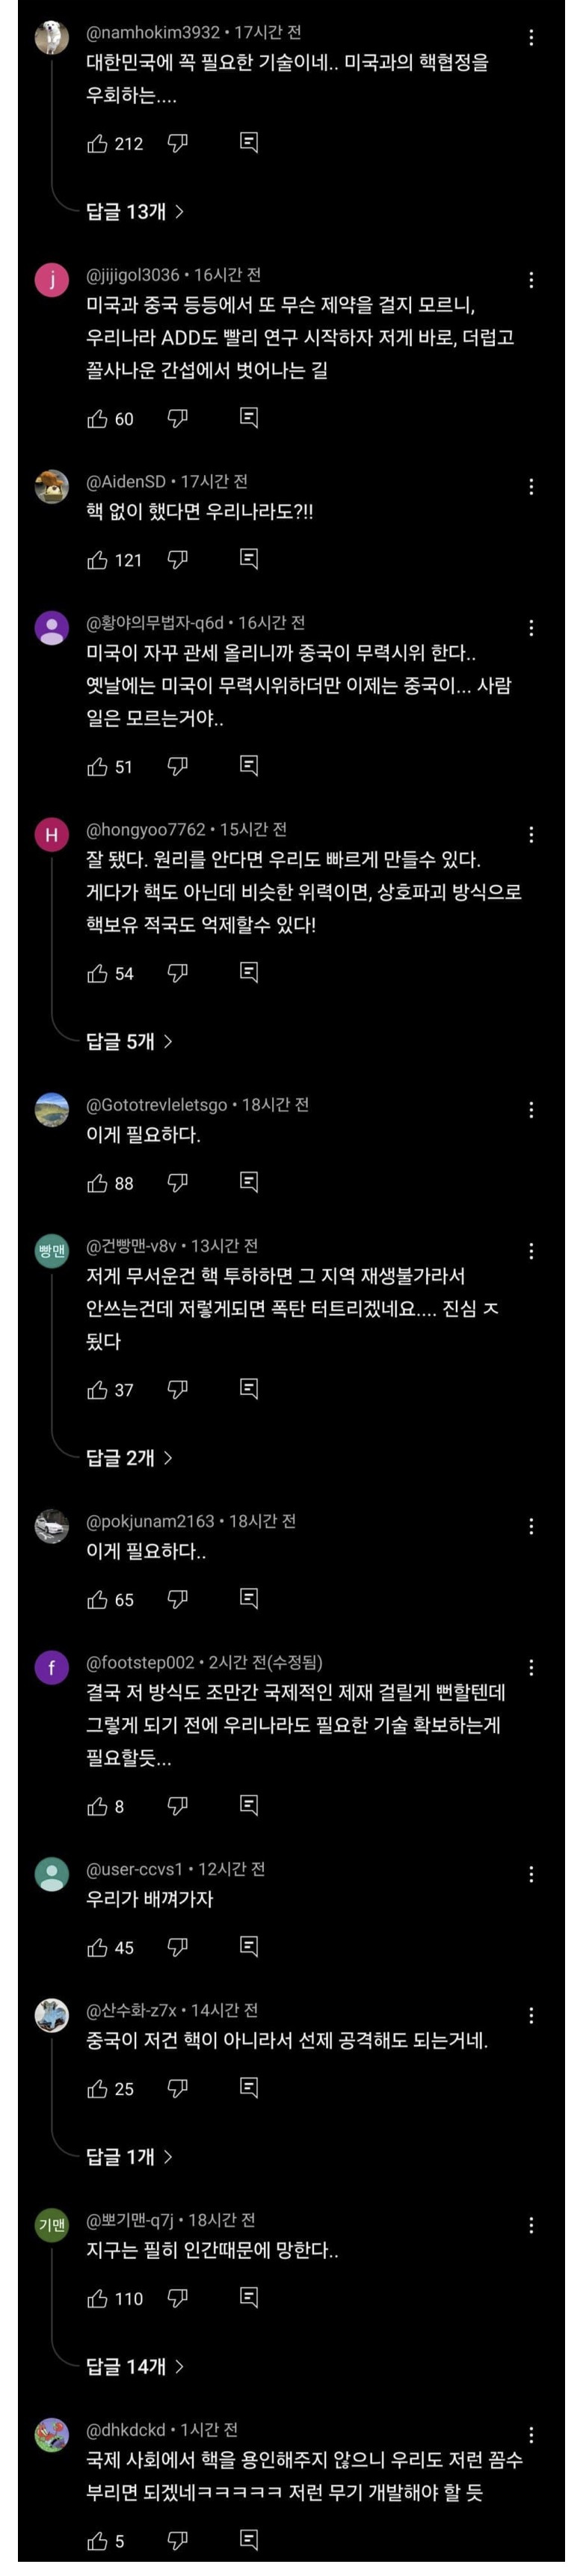Reply to @산수화-z7x's comment

coord(249,2087)
